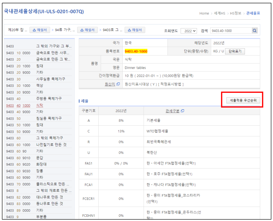
Task: Click the 기본세율 rate row
Action: 170,120
